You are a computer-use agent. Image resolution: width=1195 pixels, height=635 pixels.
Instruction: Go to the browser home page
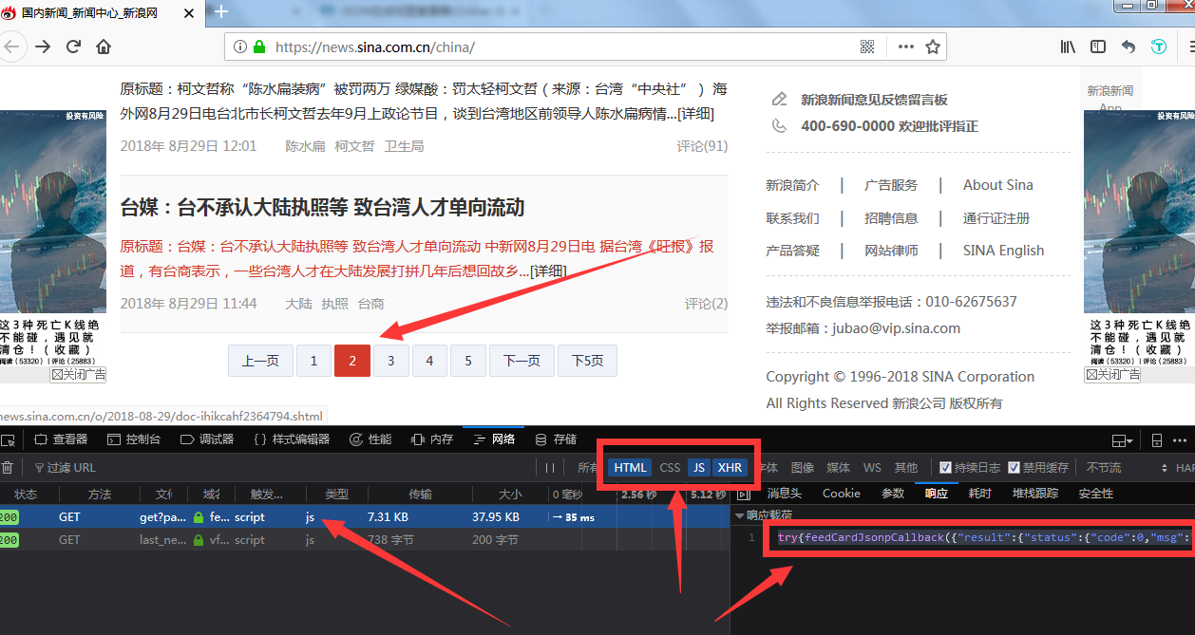click(x=104, y=47)
